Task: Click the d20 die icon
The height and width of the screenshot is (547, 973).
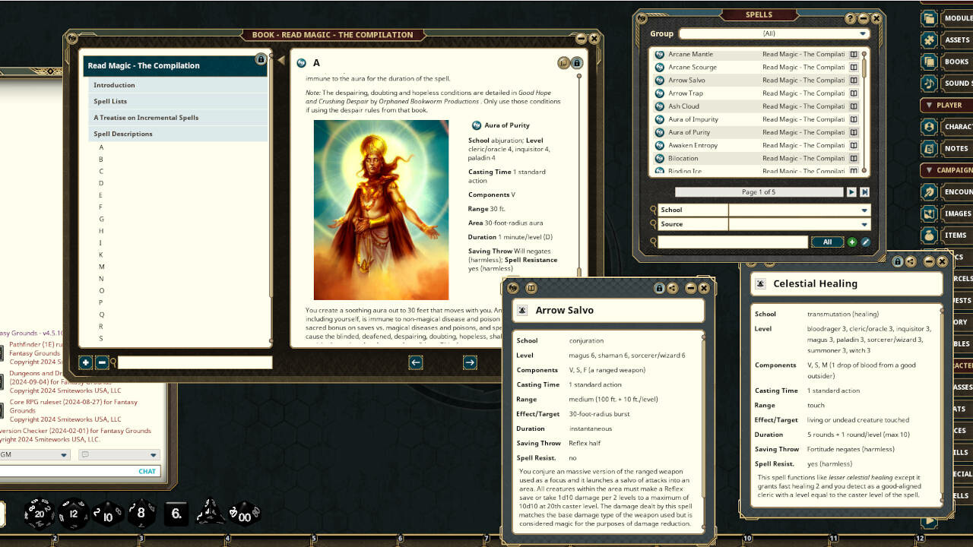Action: coord(38,514)
